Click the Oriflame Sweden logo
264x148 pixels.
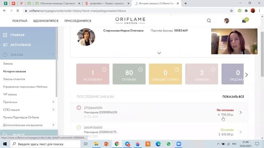130,21
